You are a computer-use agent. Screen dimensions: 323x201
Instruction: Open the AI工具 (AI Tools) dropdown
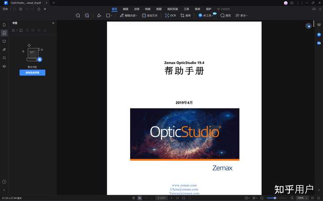(x=206, y=15)
